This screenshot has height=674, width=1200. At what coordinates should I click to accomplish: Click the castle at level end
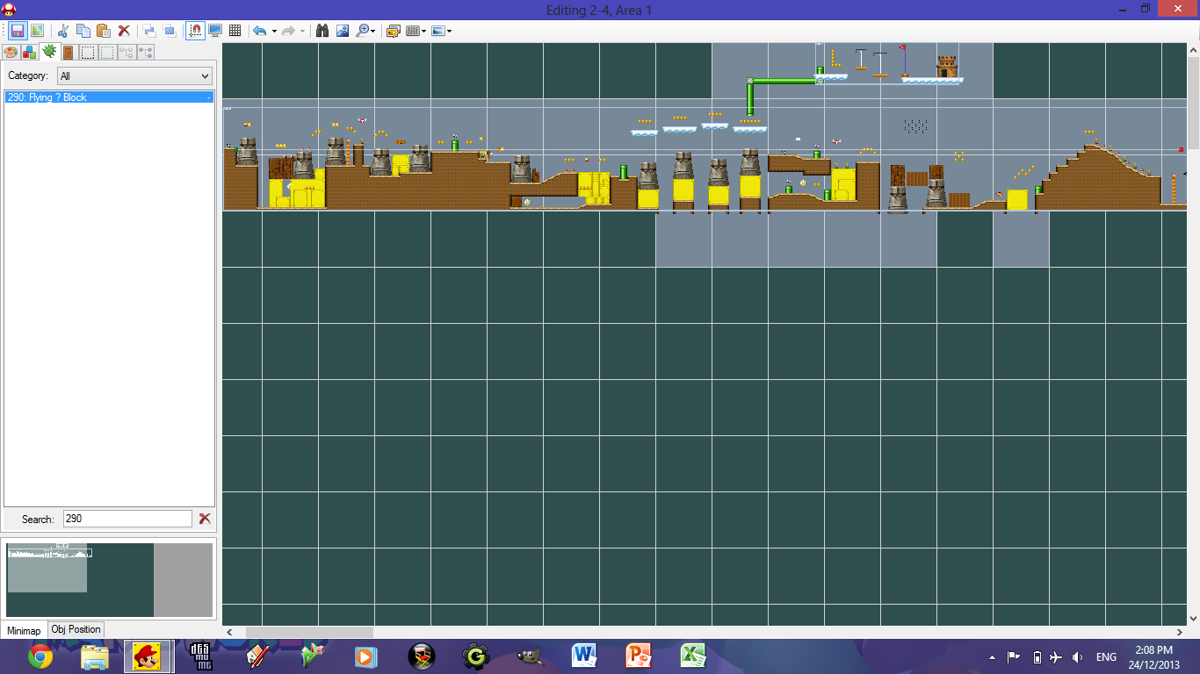pos(946,67)
